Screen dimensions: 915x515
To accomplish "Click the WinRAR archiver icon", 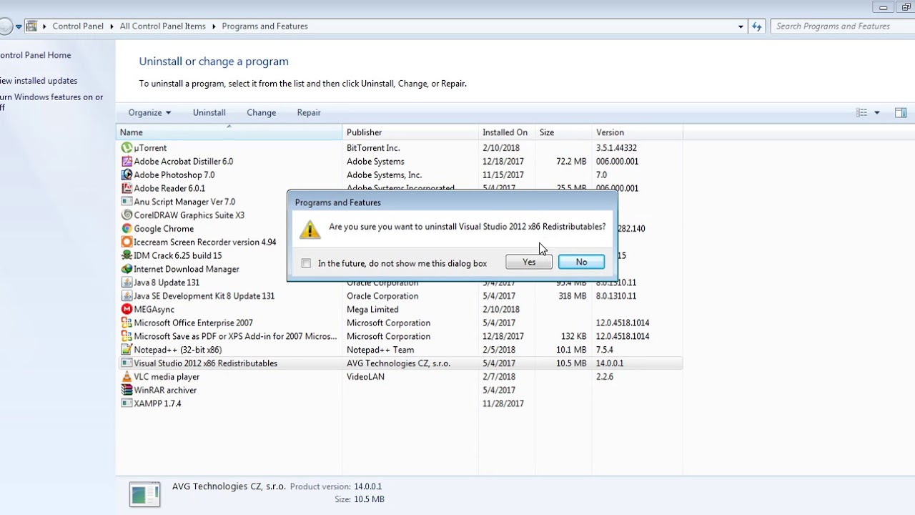I will (x=127, y=390).
